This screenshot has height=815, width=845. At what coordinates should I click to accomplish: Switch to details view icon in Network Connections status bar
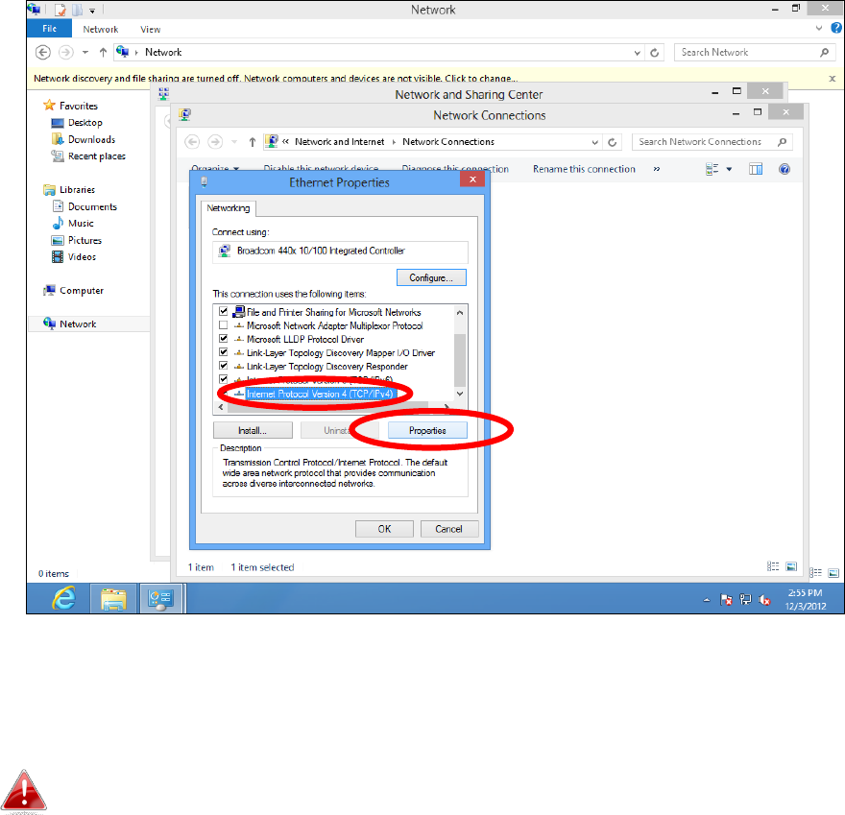point(773,566)
